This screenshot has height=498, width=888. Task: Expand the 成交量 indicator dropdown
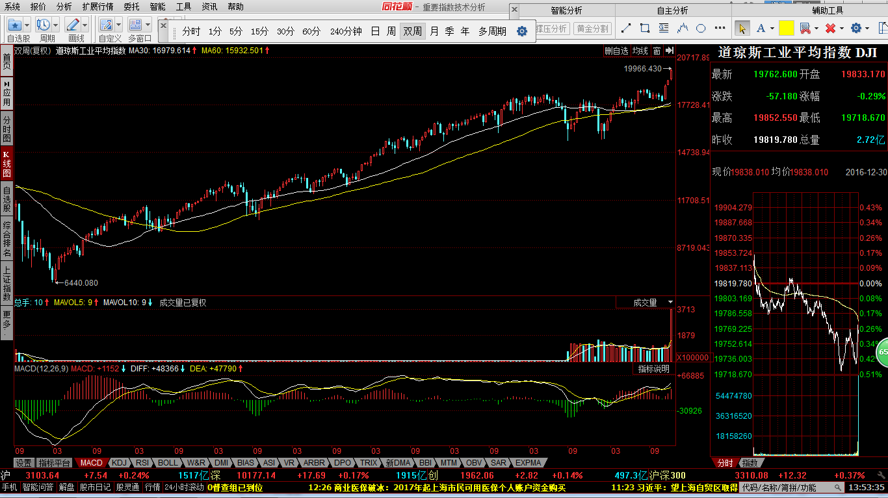click(x=670, y=303)
